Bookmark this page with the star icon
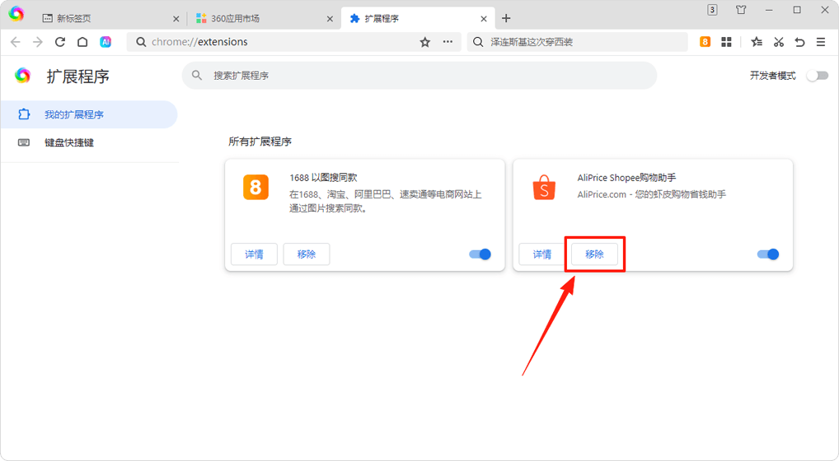Screen dimensions: 839x461 425,42
